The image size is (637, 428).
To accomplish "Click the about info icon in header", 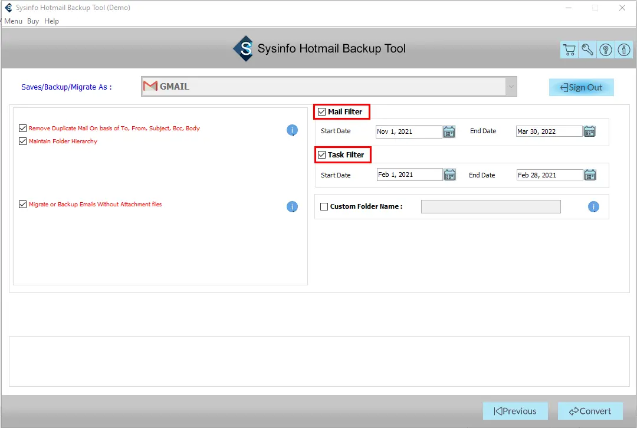I will coord(624,50).
